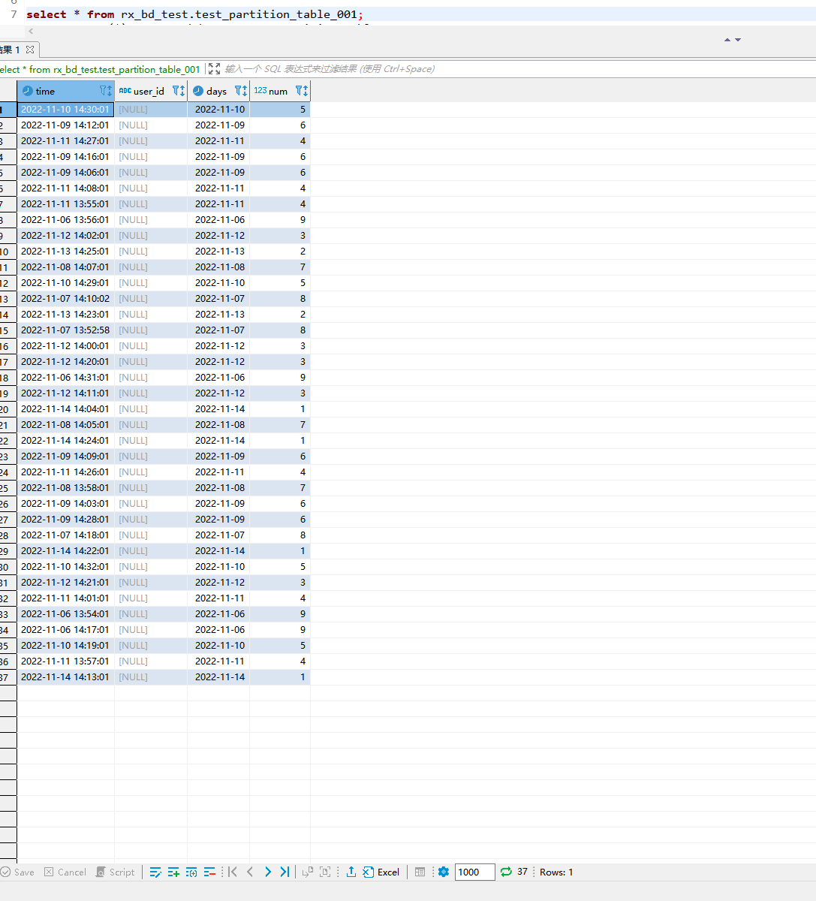Viewport: 816px width, 901px height.
Task: Jump to the first row of results
Action: (233, 872)
